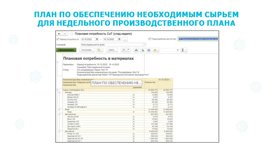The image size is (273, 152).
Task: Collapse the Вода group
Action: pyautogui.click(x=59, y=109)
